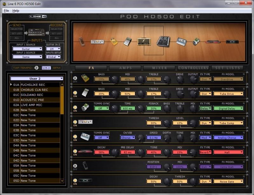Switch to the SET LISTS tab
This screenshot has width=254, height=195.
[x=227, y=68]
